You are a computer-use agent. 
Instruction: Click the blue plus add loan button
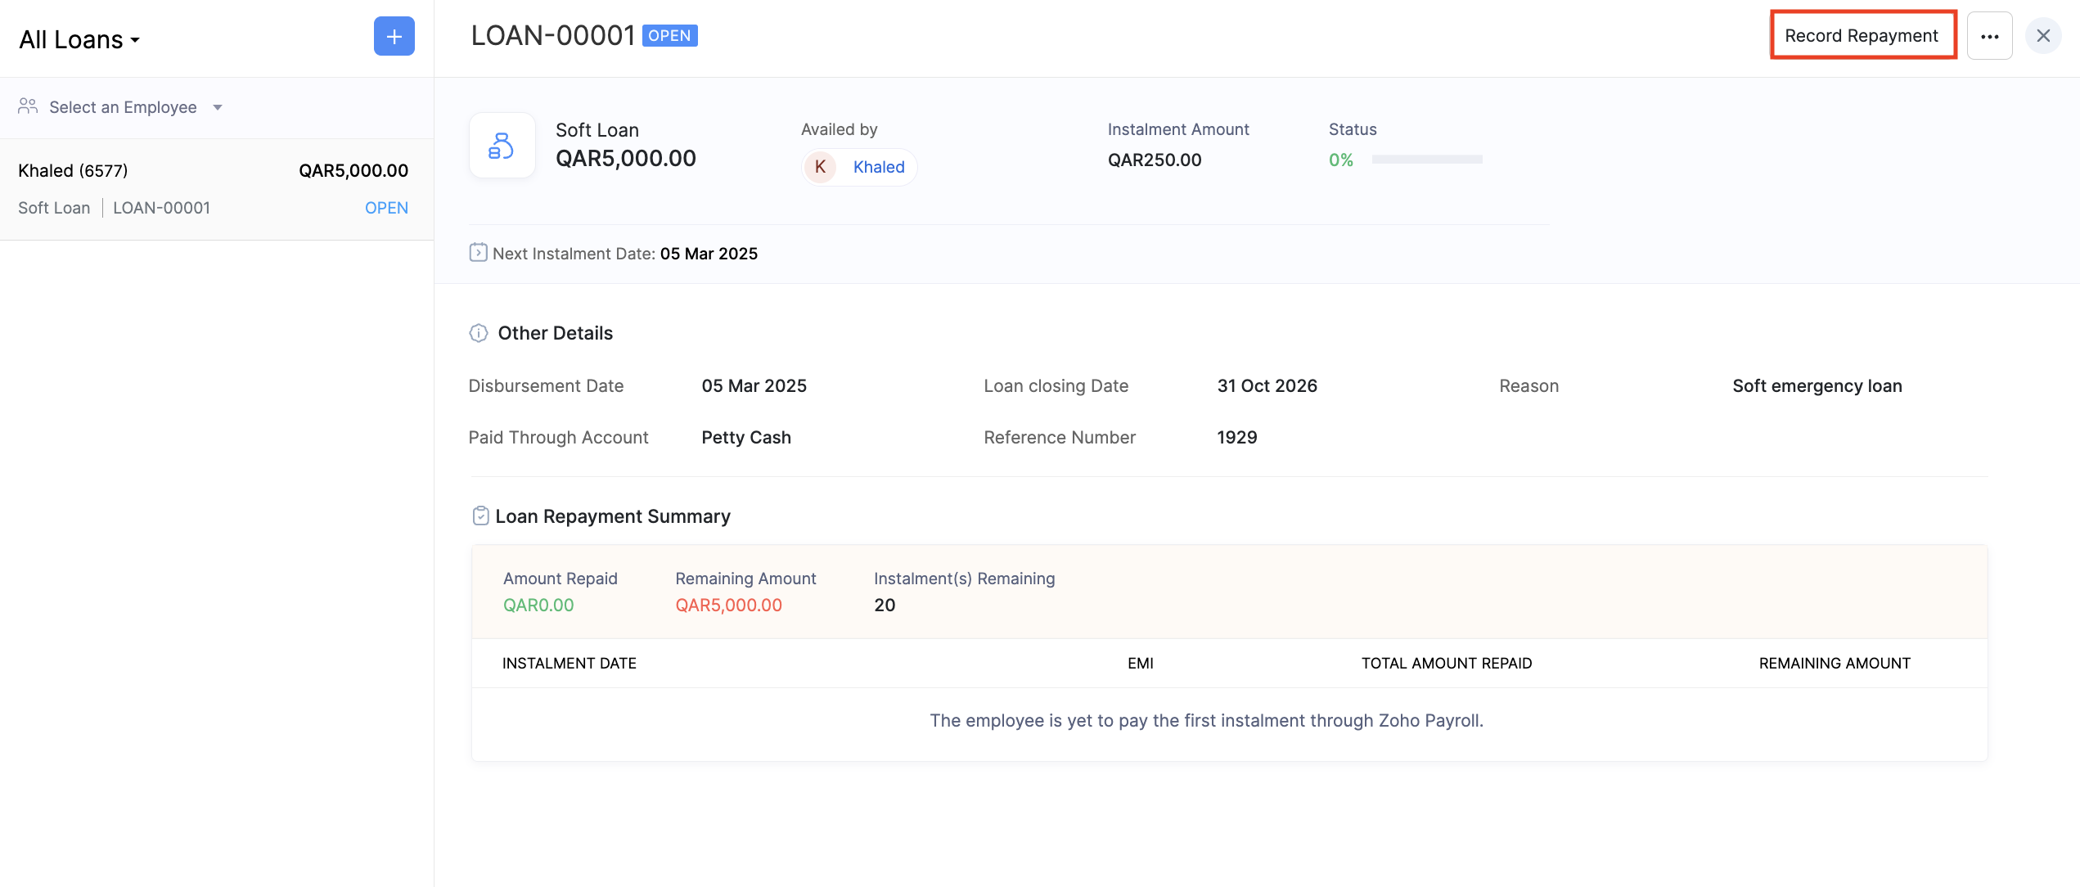394,37
